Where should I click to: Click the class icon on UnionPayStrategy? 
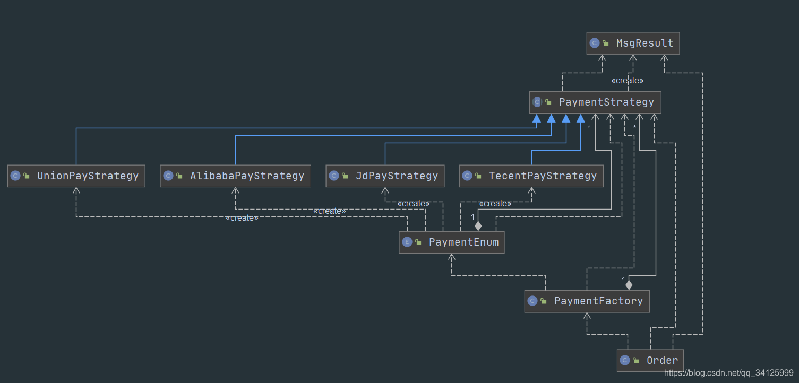[x=15, y=176]
